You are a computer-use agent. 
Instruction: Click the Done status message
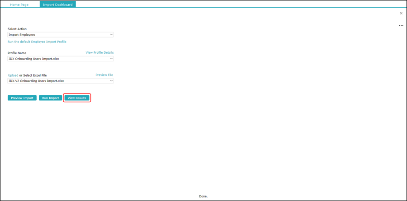203,196
